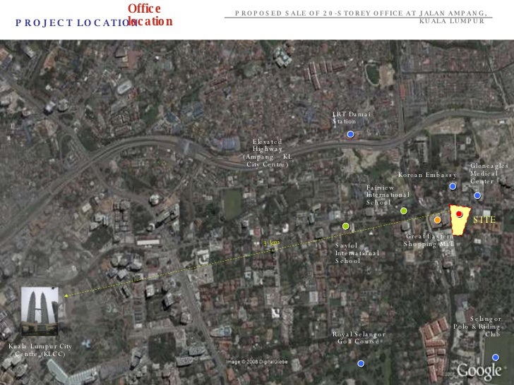This screenshot has width=514, height=385.
Task: Select the green marker for Fairview International School
Action: [x=404, y=211]
